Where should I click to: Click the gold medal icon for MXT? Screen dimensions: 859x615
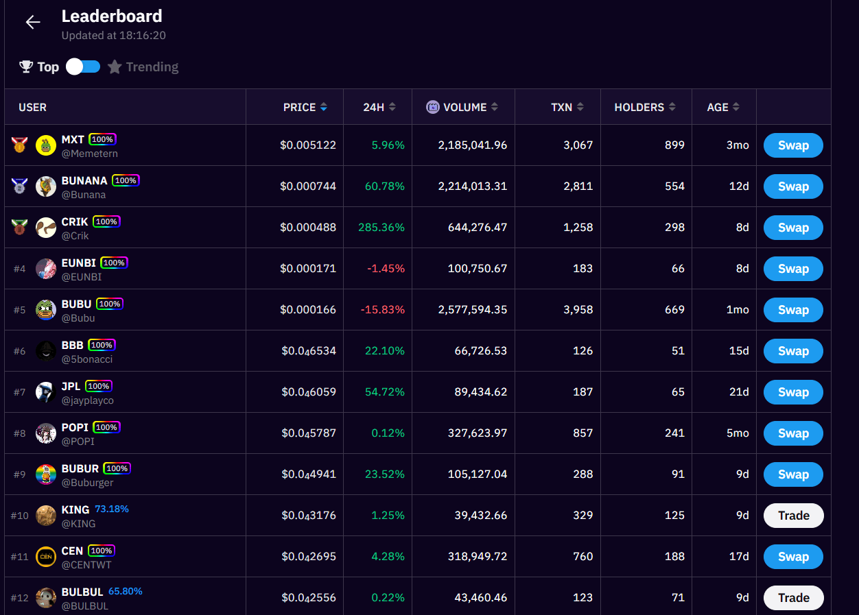19,145
